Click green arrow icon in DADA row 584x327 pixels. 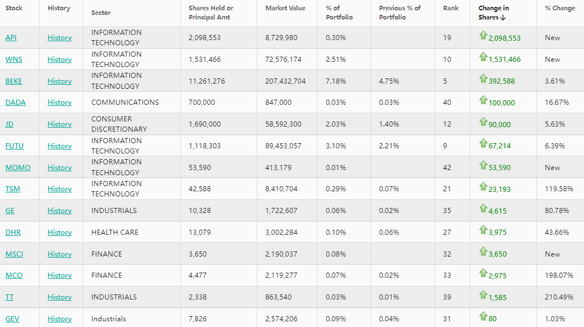point(483,100)
